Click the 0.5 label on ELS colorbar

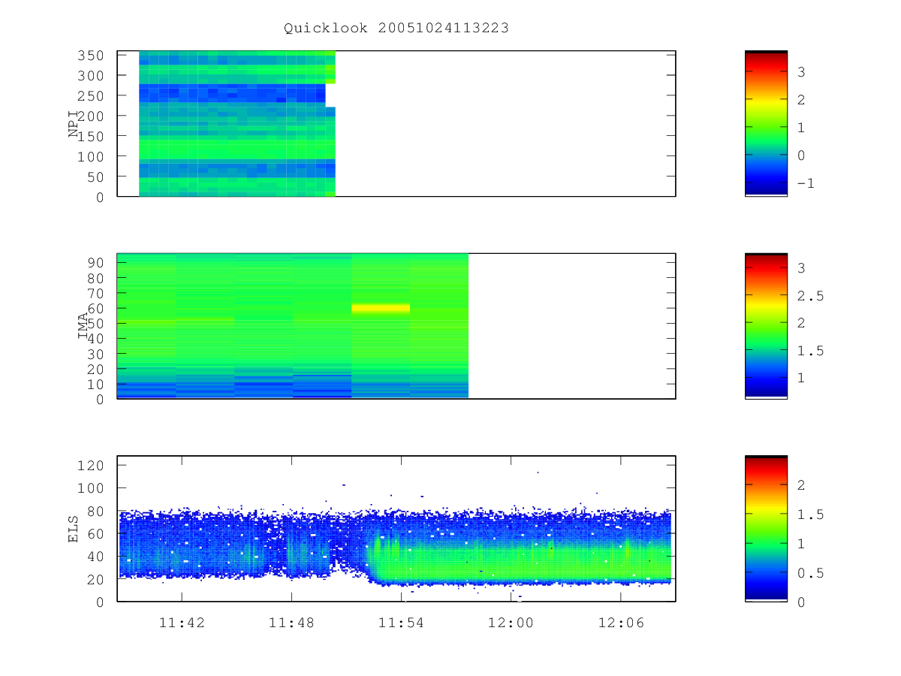pos(810,573)
